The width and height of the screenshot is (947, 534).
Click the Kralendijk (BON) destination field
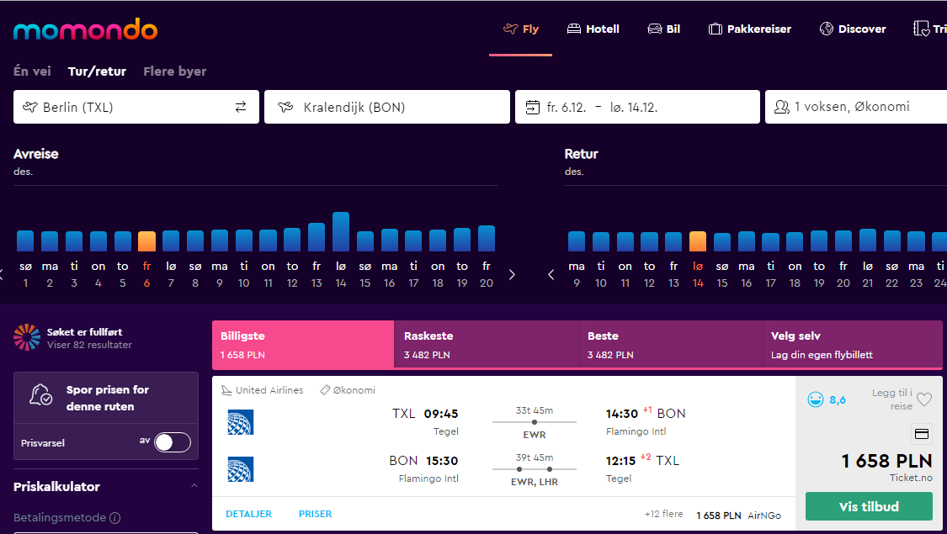coord(387,107)
